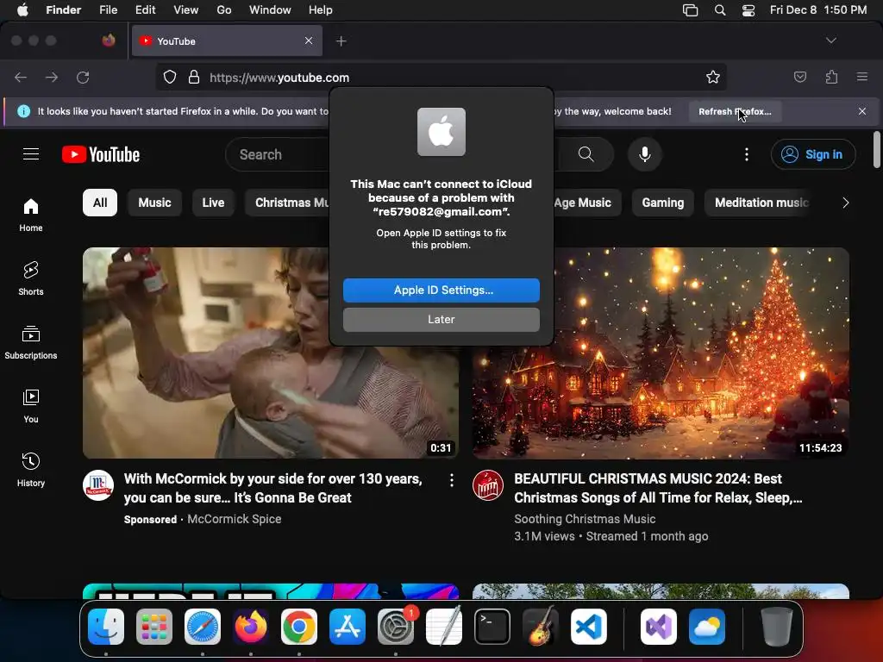Viewport: 883px width, 662px height.
Task: Open Subscriptions in the sidebar
Action: 31,342
